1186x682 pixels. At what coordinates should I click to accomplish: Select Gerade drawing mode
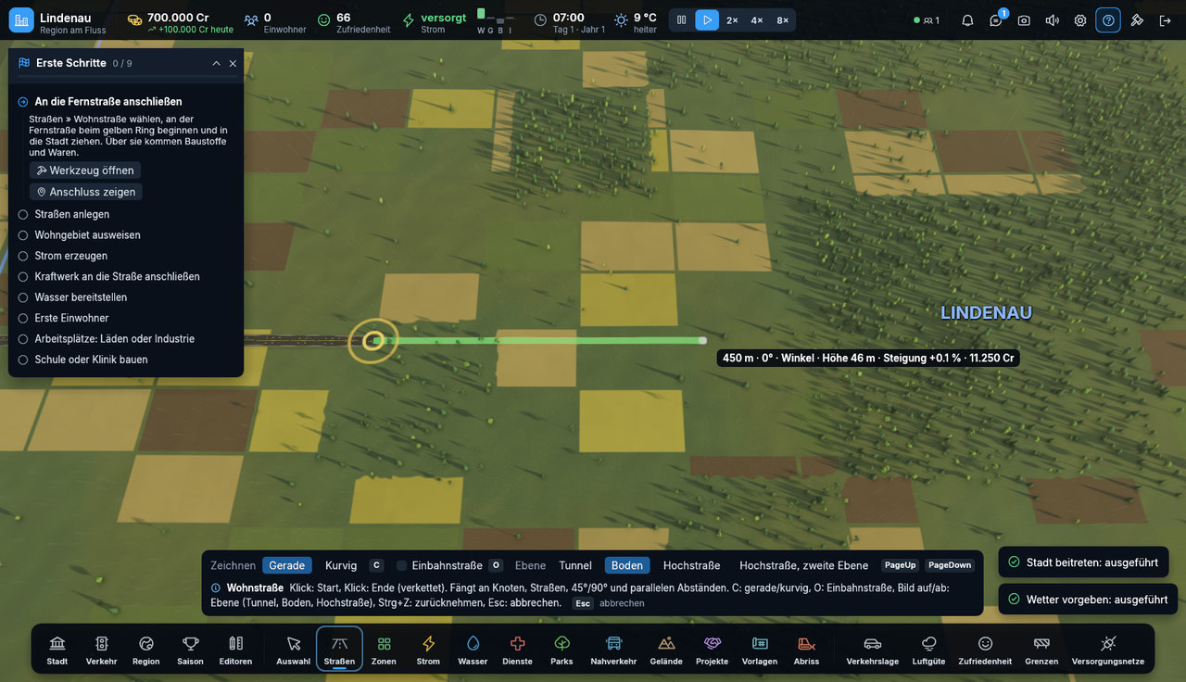287,565
